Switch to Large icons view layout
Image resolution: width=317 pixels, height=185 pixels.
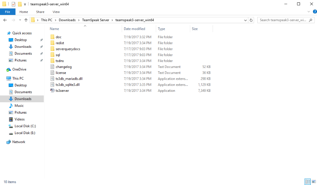pos(314,182)
